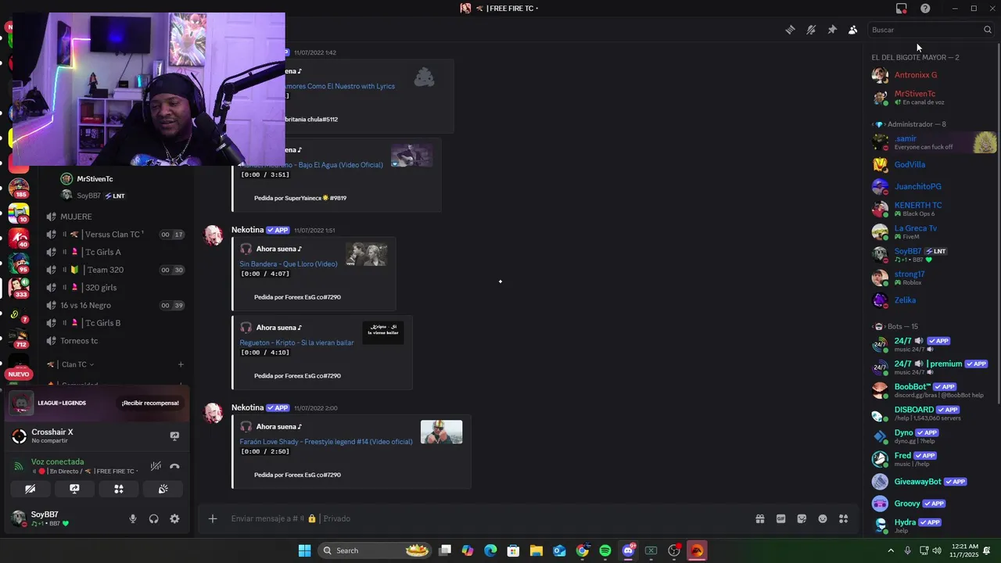
Task: Join the 16 vs 16 Negro voice channel
Action: [114, 305]
